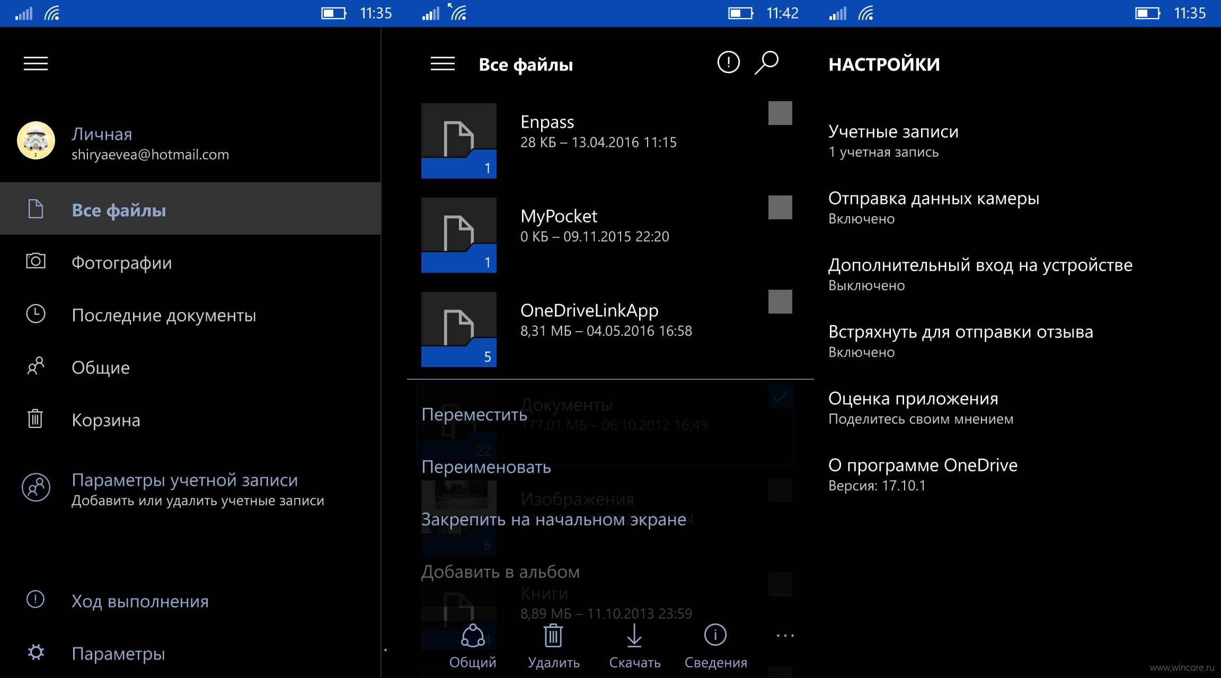The height and width of the screenshot is (678, 1221).
Task: Open the more options ellipsis
Action: [x=785, y=636]
